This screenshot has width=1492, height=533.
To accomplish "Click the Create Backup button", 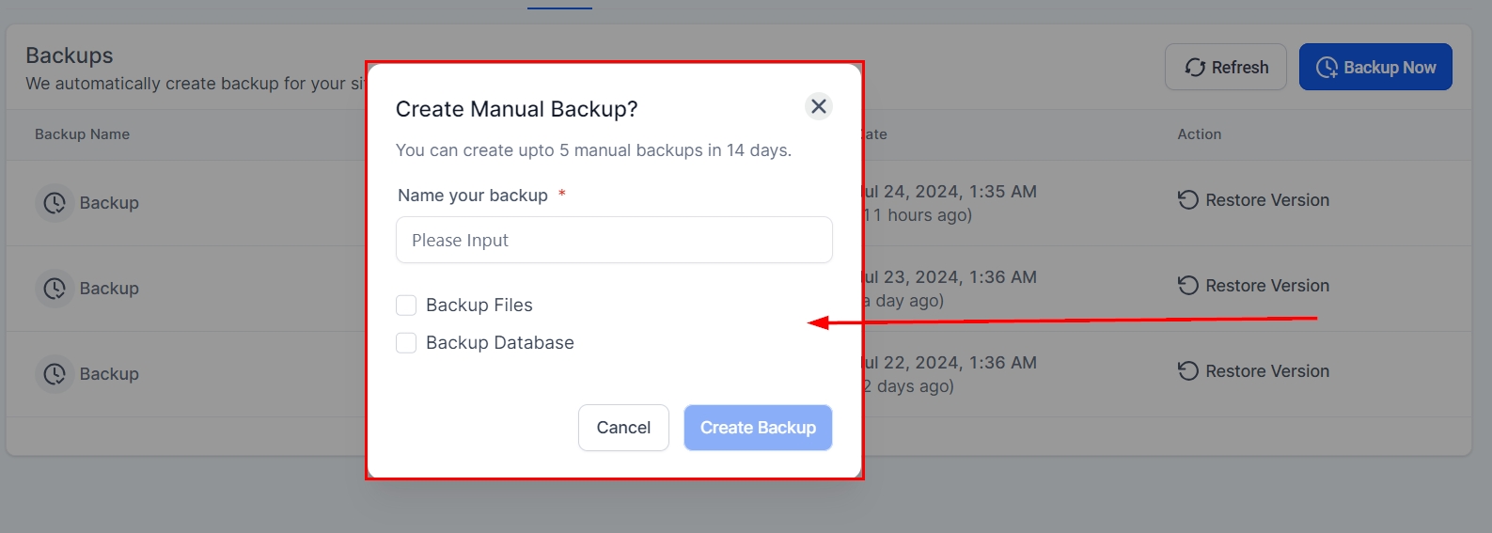I will click(x=758, y=428).
